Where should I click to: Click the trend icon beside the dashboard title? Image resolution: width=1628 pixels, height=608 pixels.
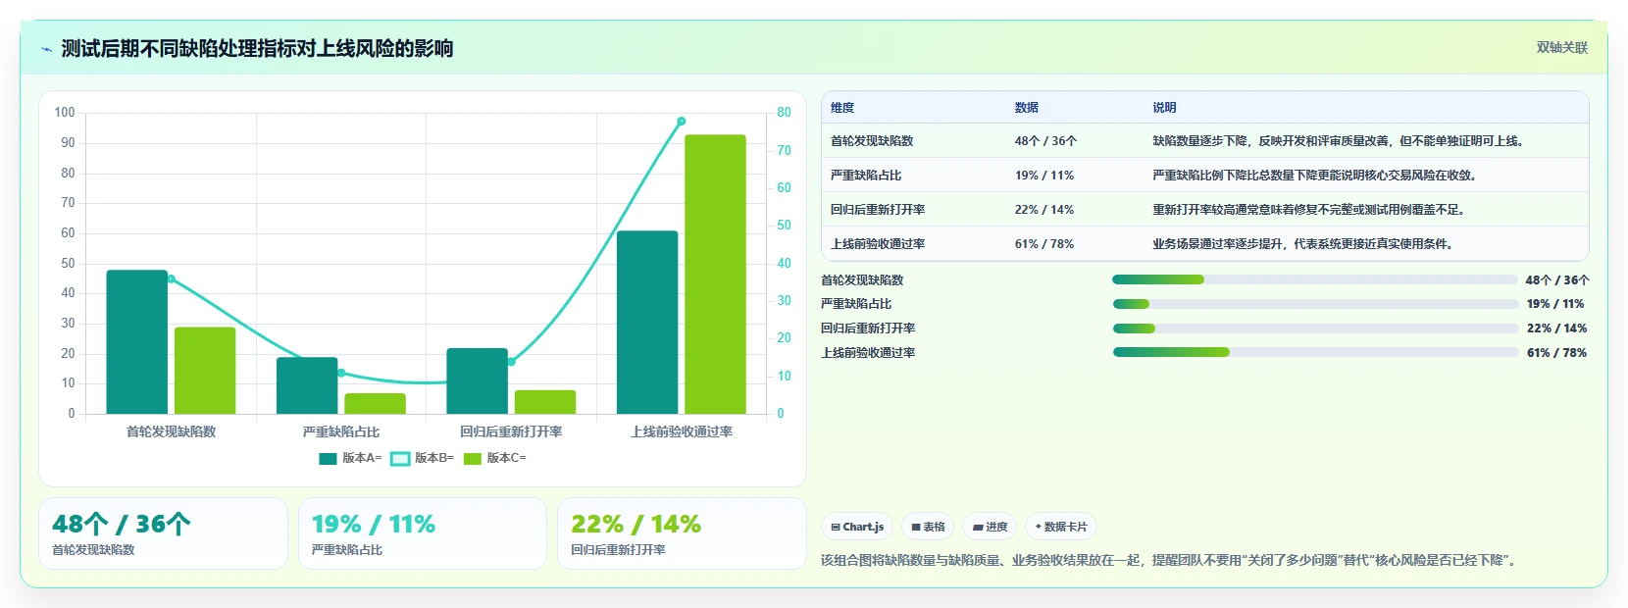(47, 49)
